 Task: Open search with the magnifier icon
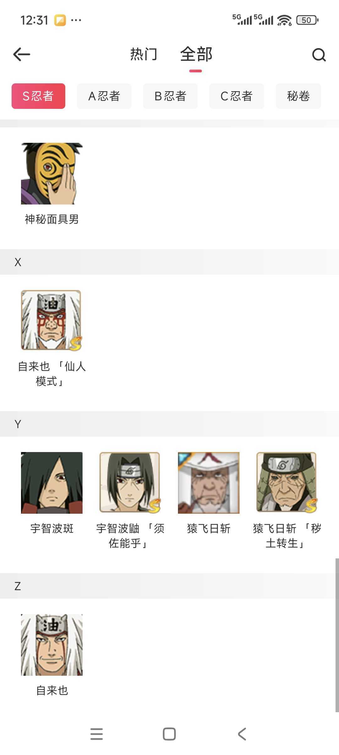(x=319, y=55)
